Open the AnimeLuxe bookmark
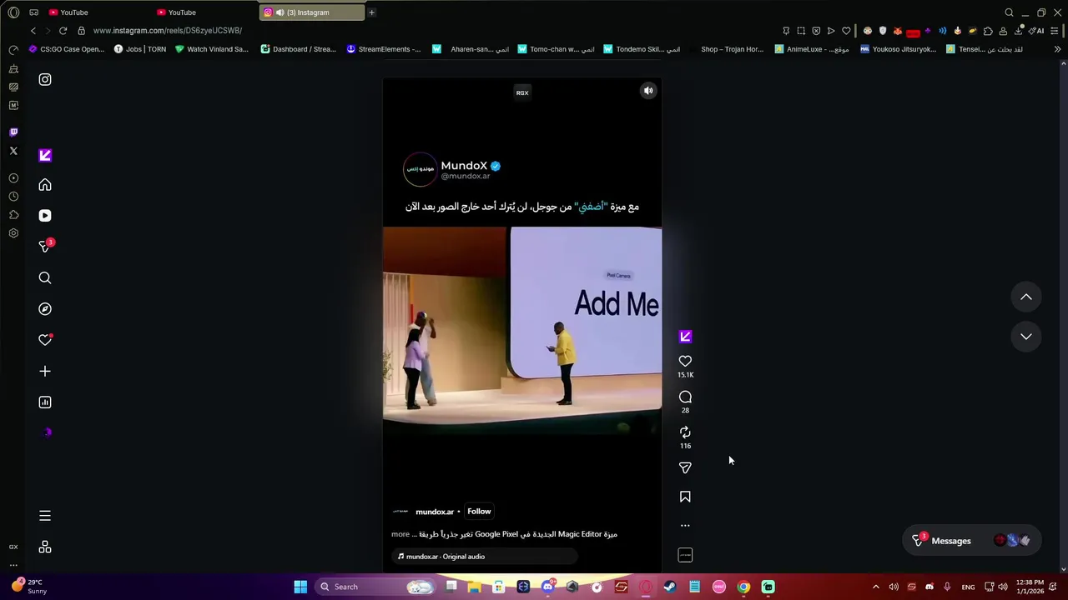 811,49
